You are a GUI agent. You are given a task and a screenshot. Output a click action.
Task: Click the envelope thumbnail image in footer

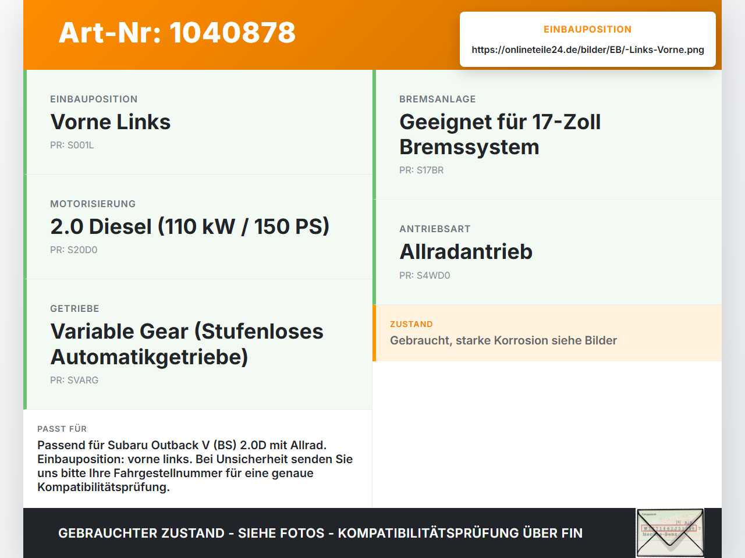point(670,533)
